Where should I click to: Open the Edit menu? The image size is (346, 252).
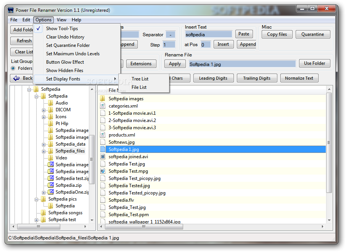click(x=26, y=19)
